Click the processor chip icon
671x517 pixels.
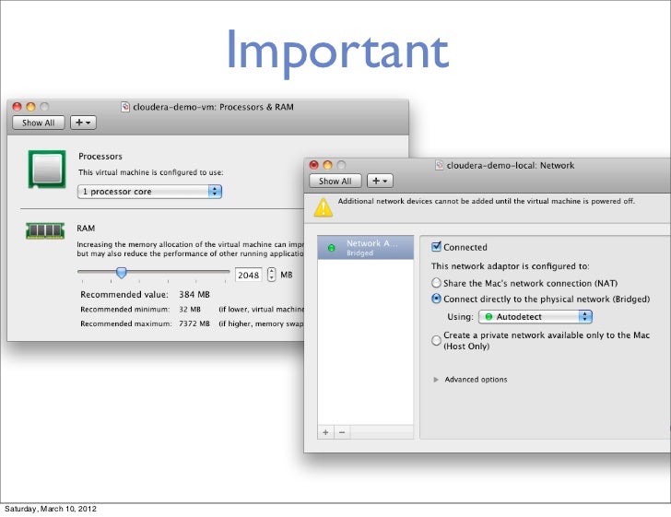tap(47, 169)
